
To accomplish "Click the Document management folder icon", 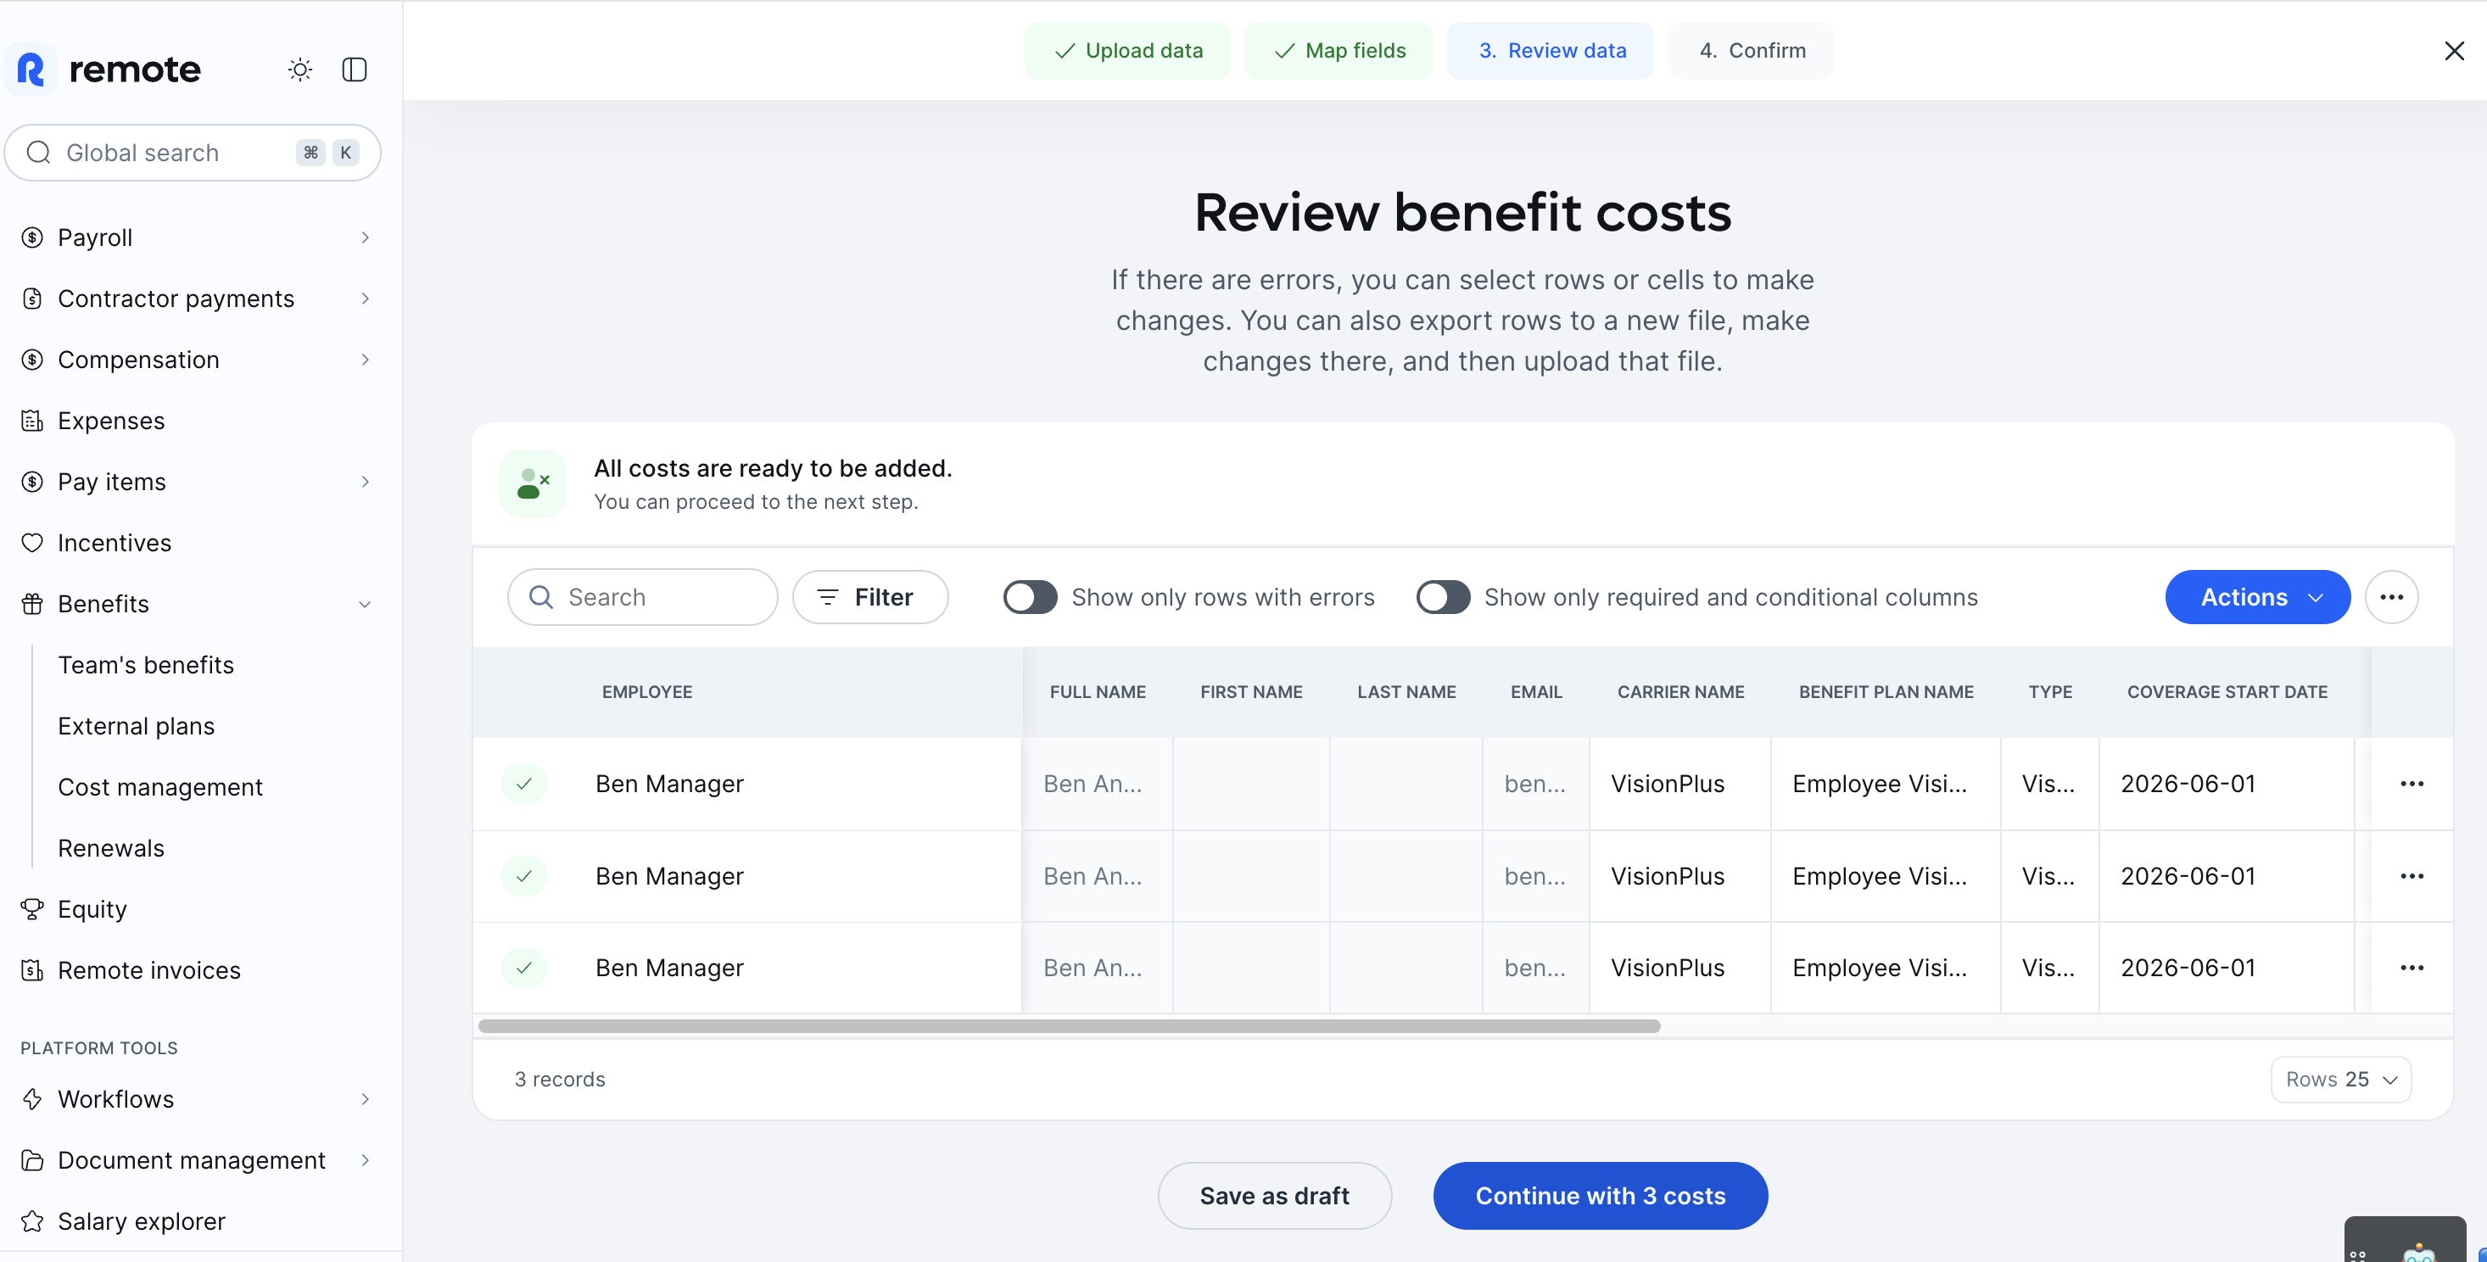I will coord(33,1159).
